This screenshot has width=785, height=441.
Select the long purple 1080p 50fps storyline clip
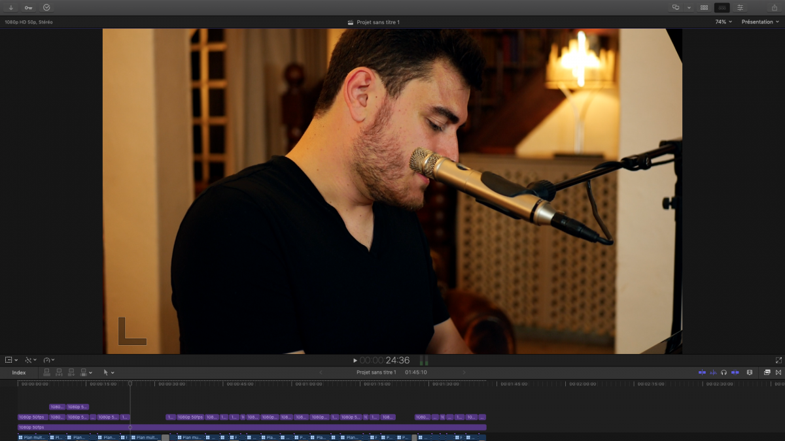click(252, 427)
